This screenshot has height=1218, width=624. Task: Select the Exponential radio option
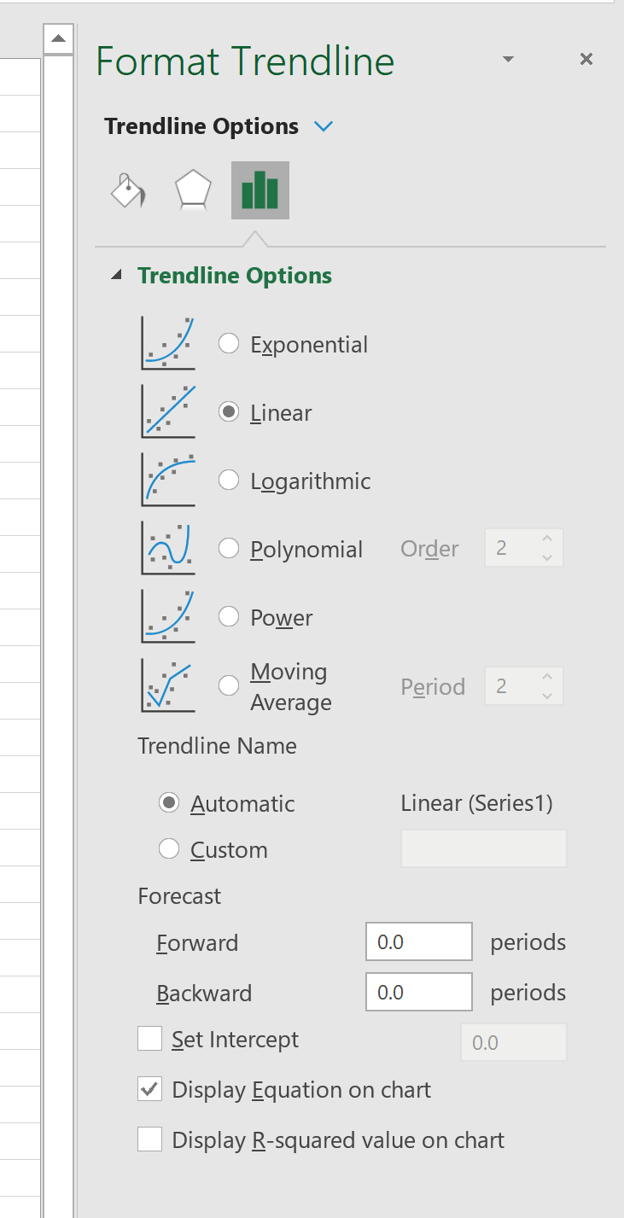229,343
